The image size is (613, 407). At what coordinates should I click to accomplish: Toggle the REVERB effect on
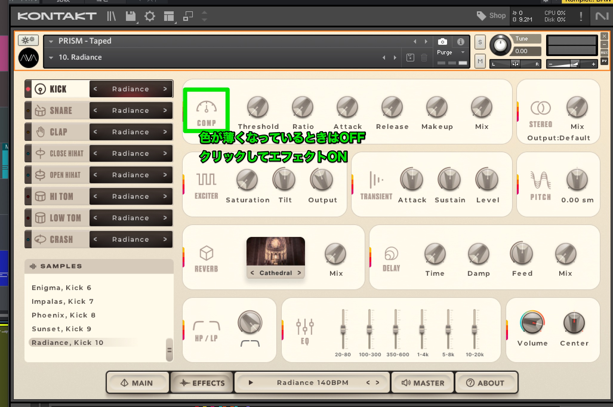click(206, 259)
